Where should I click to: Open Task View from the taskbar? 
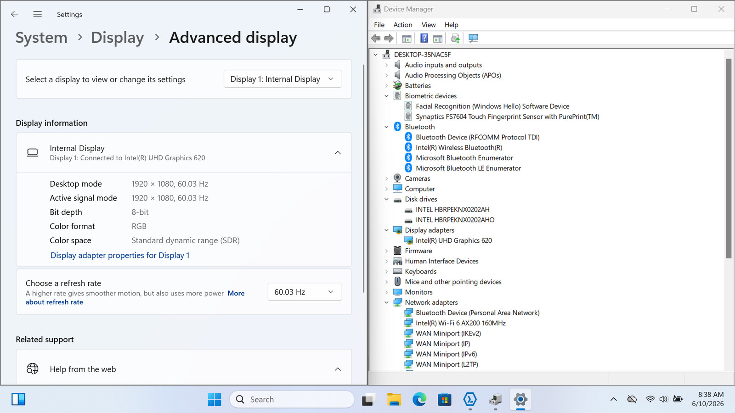tap(368, 399)
